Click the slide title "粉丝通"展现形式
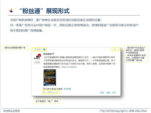This screenshot has width=151, height=113. [44, 11]
